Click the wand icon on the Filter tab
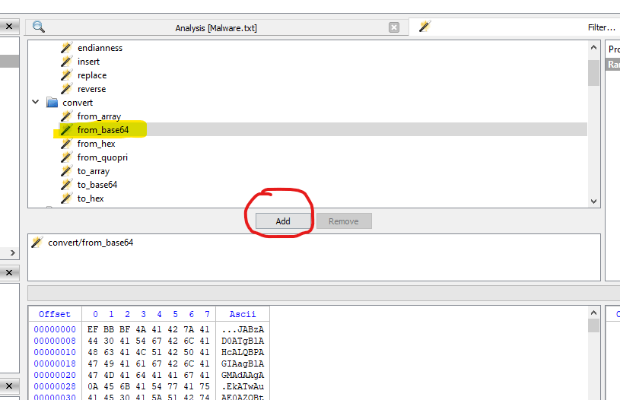 (x=424, y=27)
